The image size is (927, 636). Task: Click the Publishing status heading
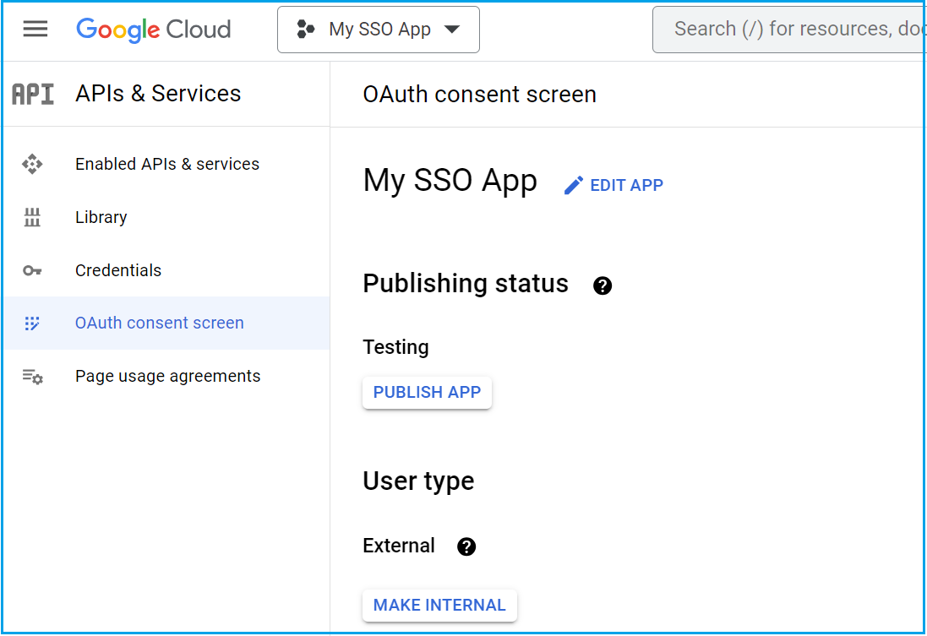point(466,283)
